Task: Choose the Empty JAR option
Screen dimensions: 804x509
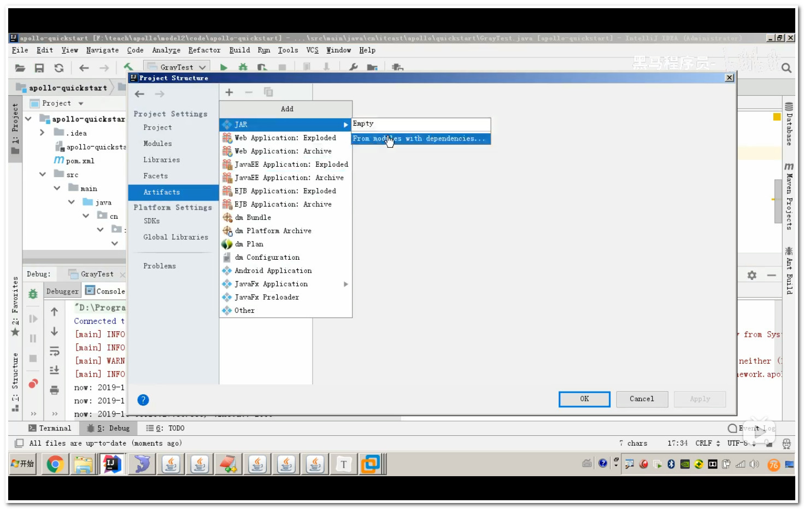Action: point(421,124)
